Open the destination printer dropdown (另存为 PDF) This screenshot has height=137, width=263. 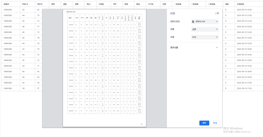(x=205, y=22)
